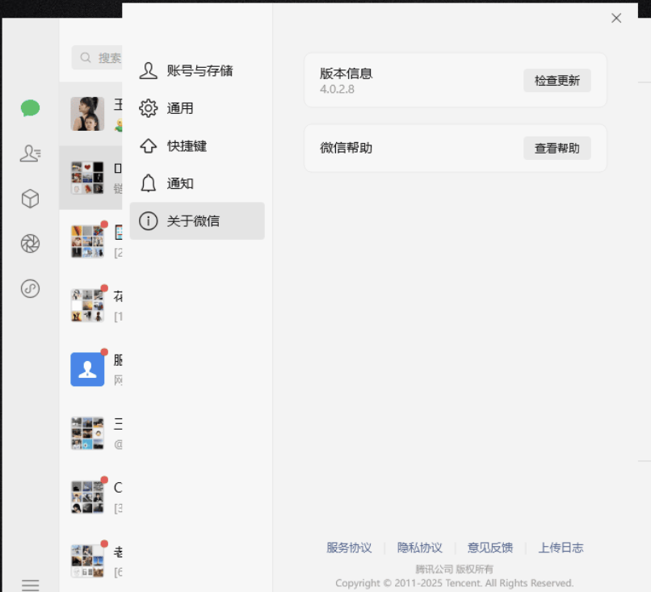Open the Contacts icon in left sidebar
Viewport: 651px width, 592px height.
31,153
